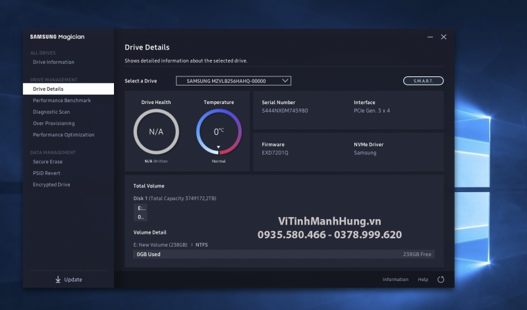The width and height of the screenshot is (527, 310).
Task: Expand the Select a Drive dropdown arrow
Action: [x=285, y=80]
